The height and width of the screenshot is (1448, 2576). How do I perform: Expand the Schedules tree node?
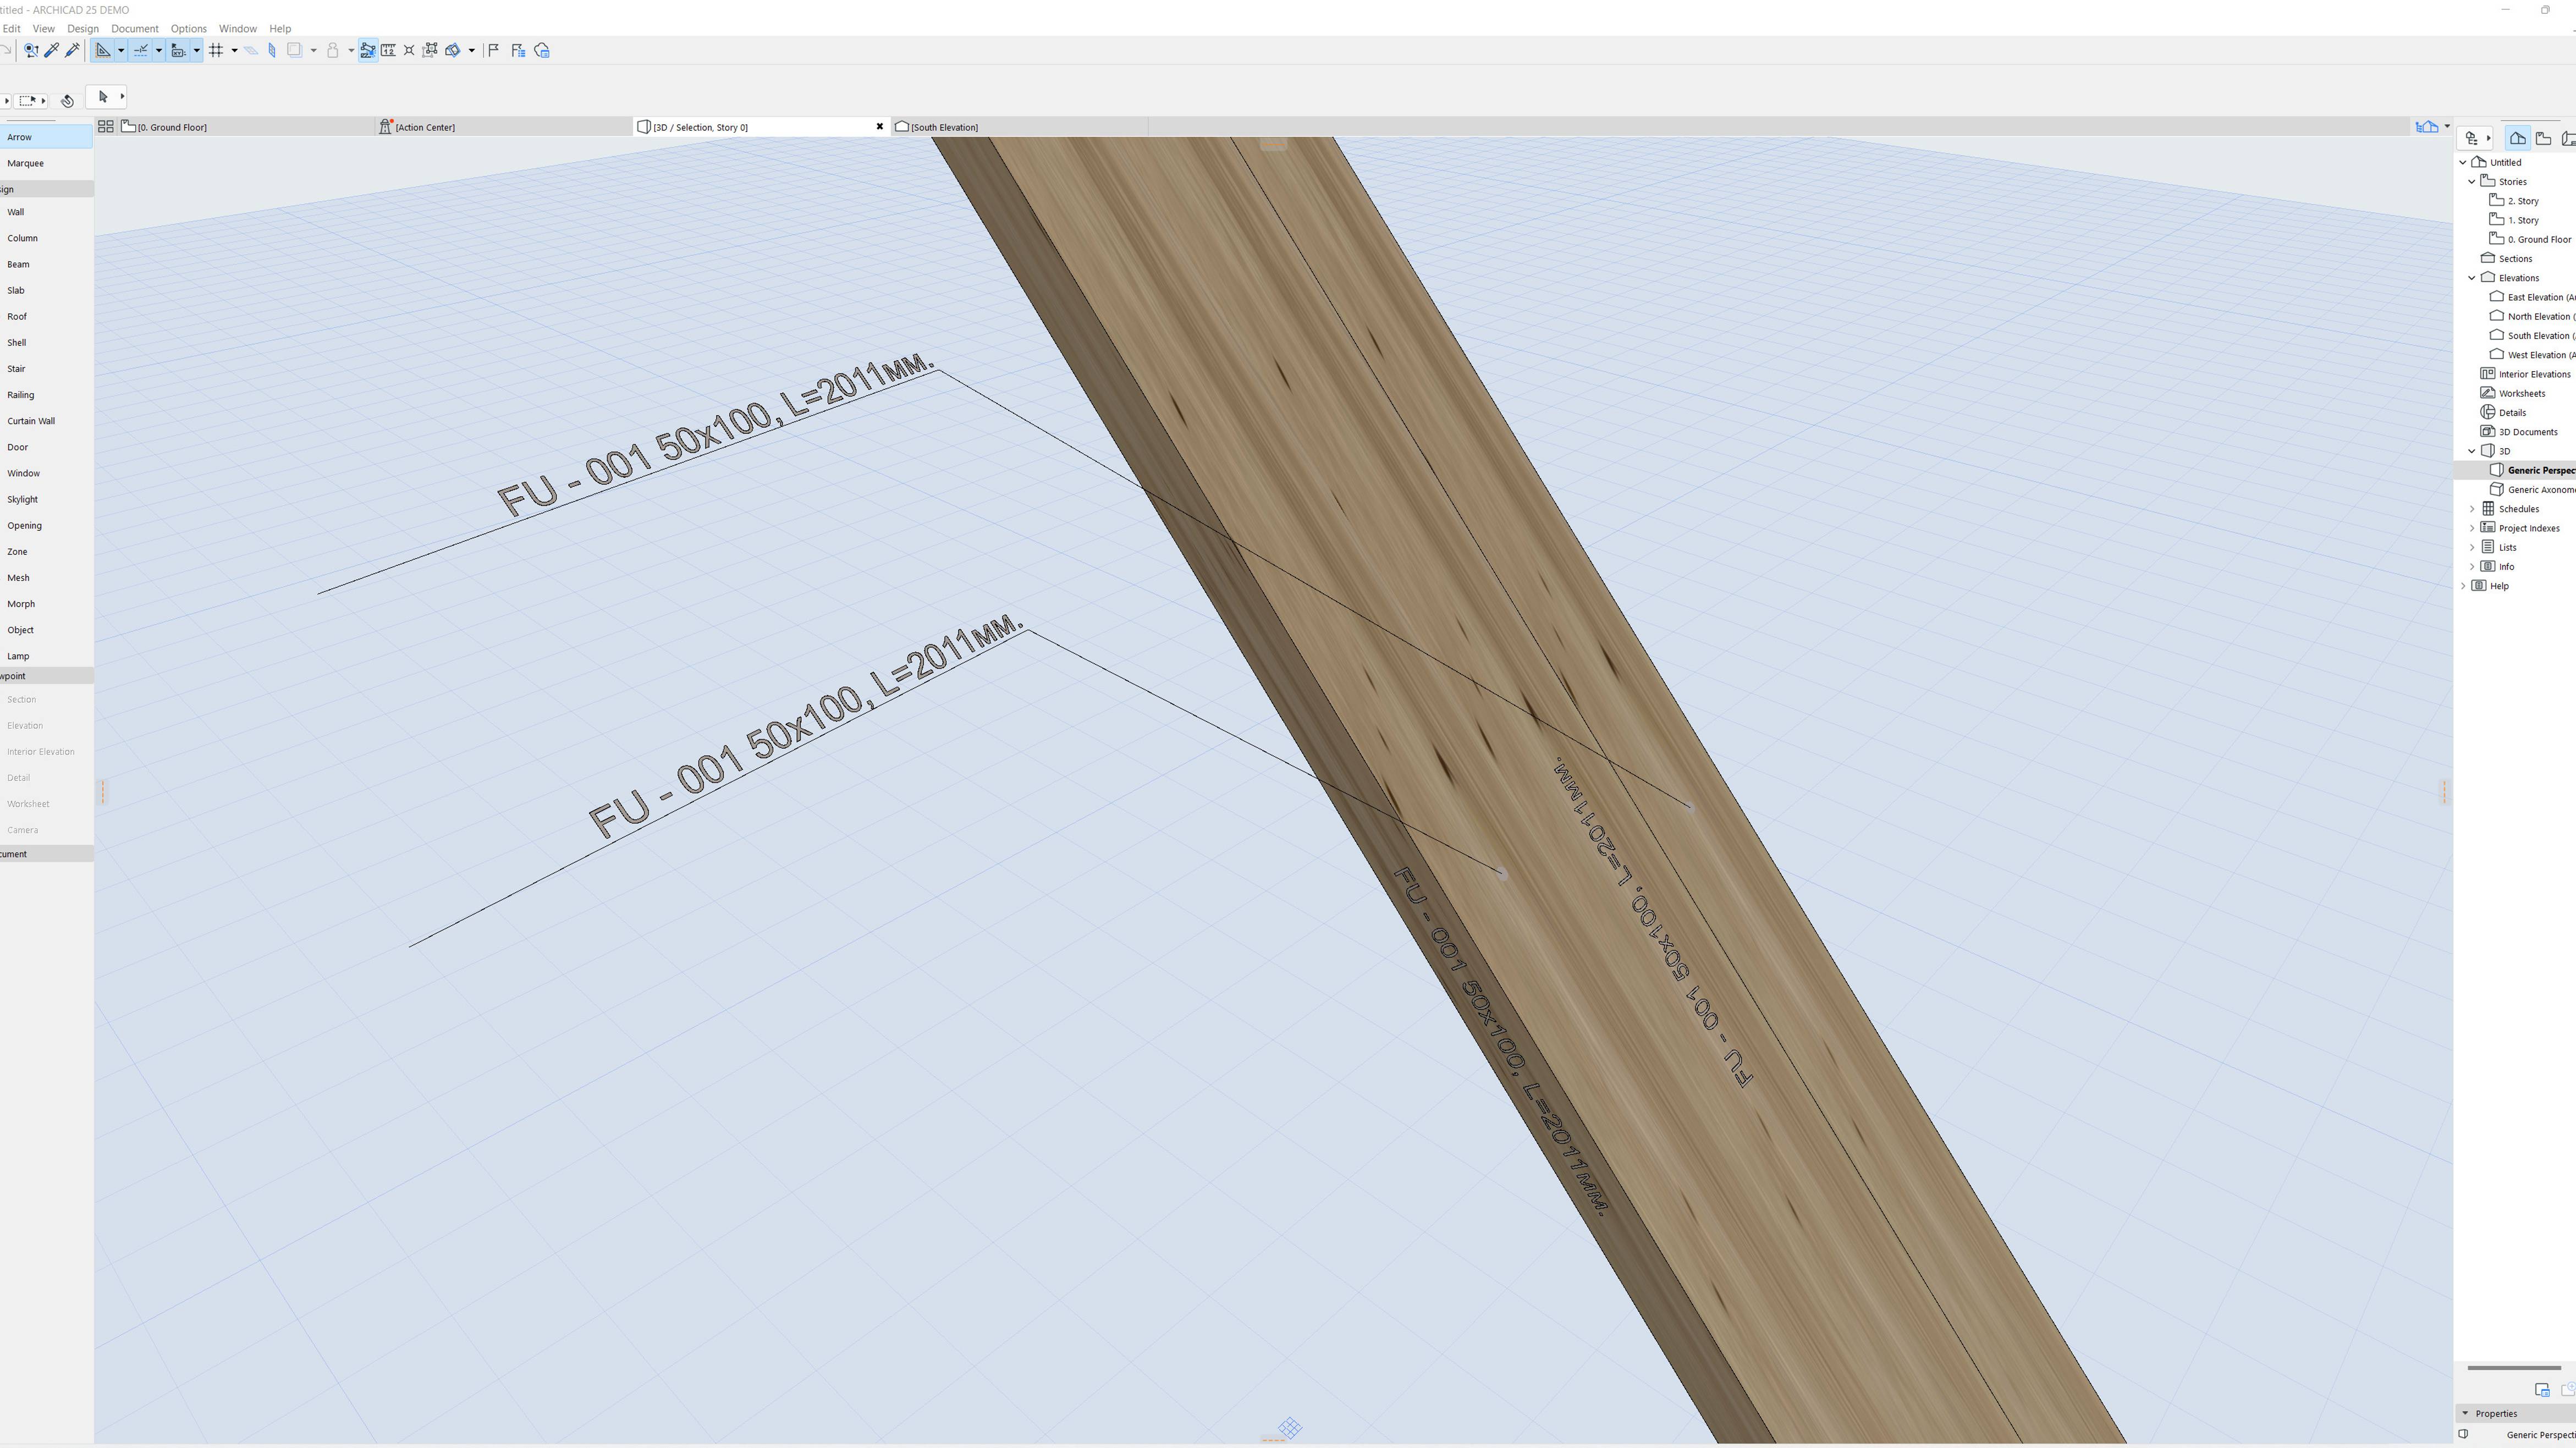point(2472,509)
